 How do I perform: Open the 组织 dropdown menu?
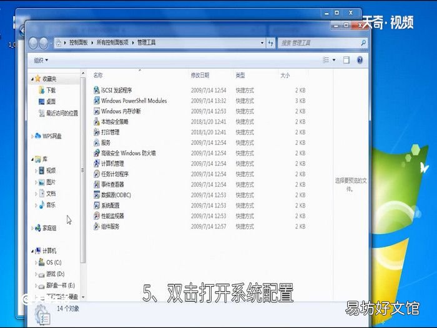click(x=41, y=60)
